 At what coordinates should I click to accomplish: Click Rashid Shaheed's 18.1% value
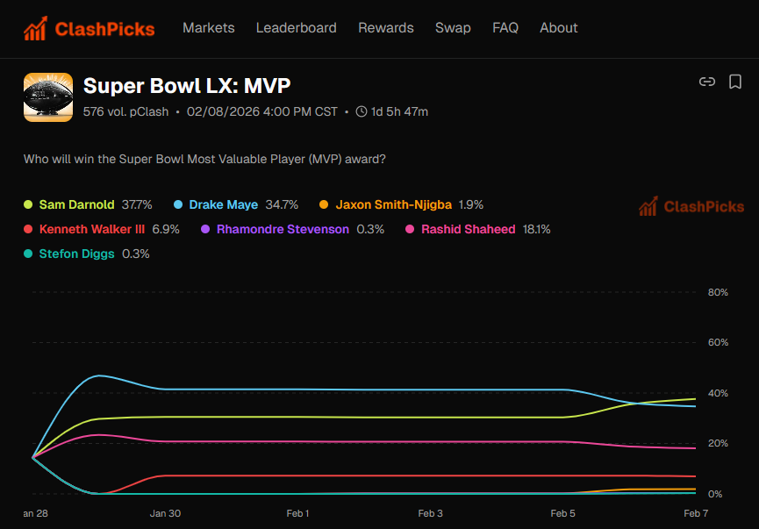(x=536, y=230)
